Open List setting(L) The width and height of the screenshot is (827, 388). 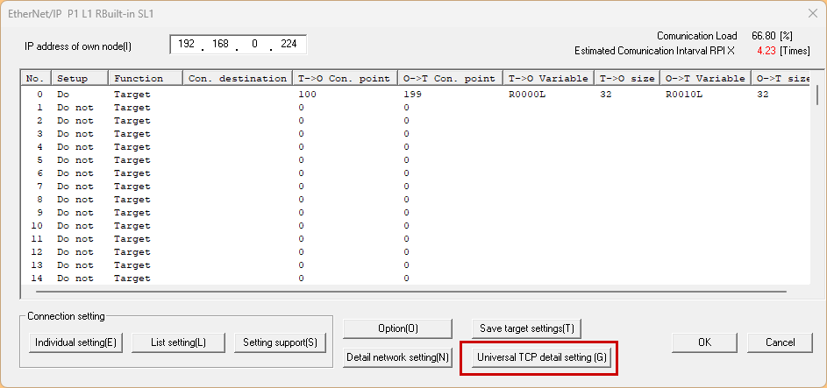click(x=179, y=342)
